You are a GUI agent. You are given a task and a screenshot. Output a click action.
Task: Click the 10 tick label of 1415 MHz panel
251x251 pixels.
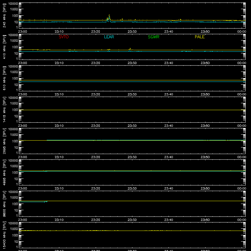(x=16, y=116)
